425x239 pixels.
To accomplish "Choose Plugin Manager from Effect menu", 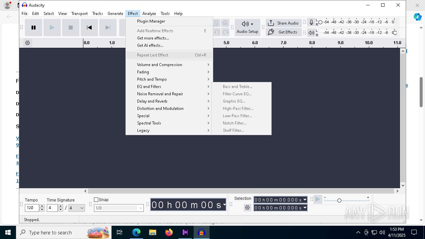I will pyautogui.click(x=169, y=21).
